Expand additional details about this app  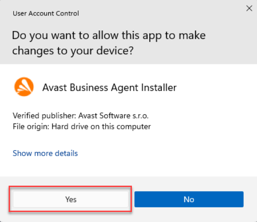(45, 153)
